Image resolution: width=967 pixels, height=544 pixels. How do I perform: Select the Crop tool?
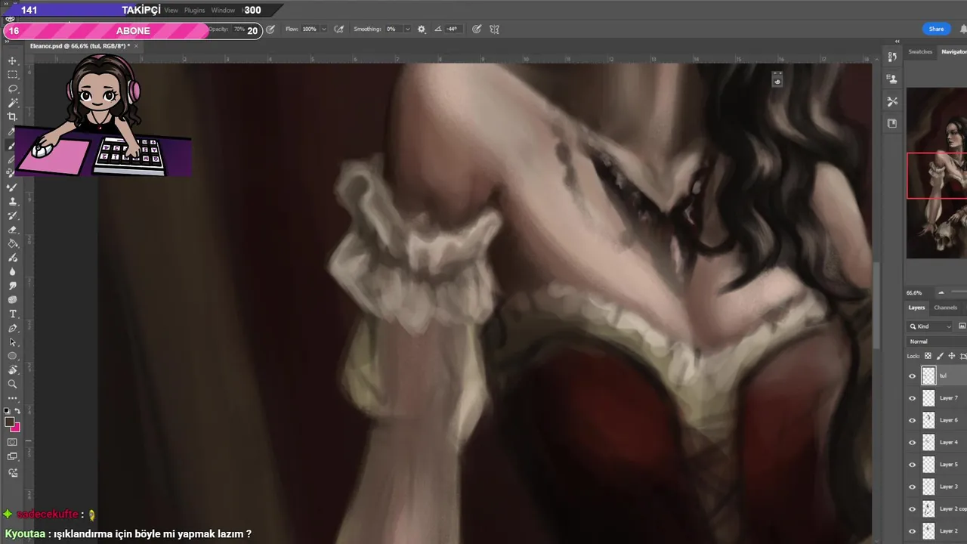pos(12,116)
